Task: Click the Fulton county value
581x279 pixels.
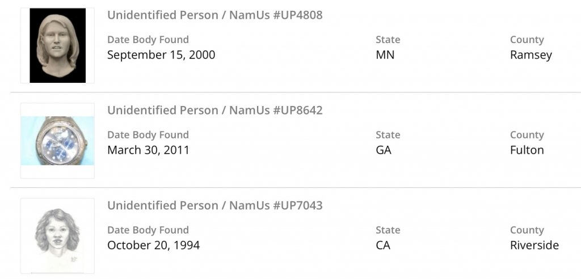Action: pyautogui.click(x=527, y=150)
